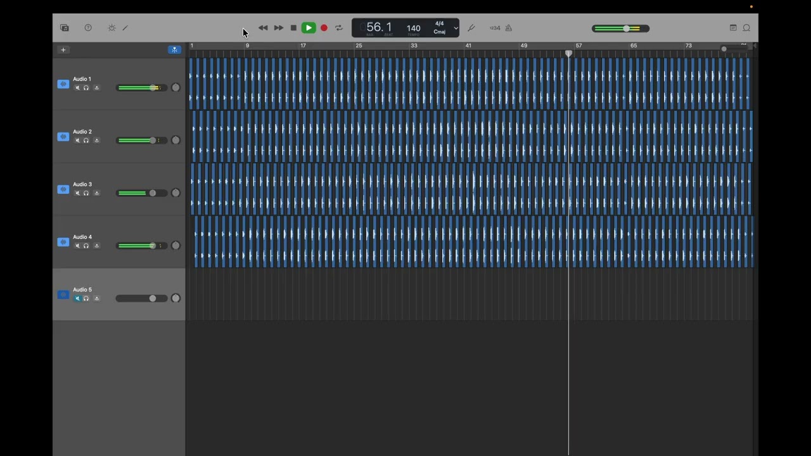Stop playback
Viewport: 811px width, 456px height.
[x=293, y=28]
